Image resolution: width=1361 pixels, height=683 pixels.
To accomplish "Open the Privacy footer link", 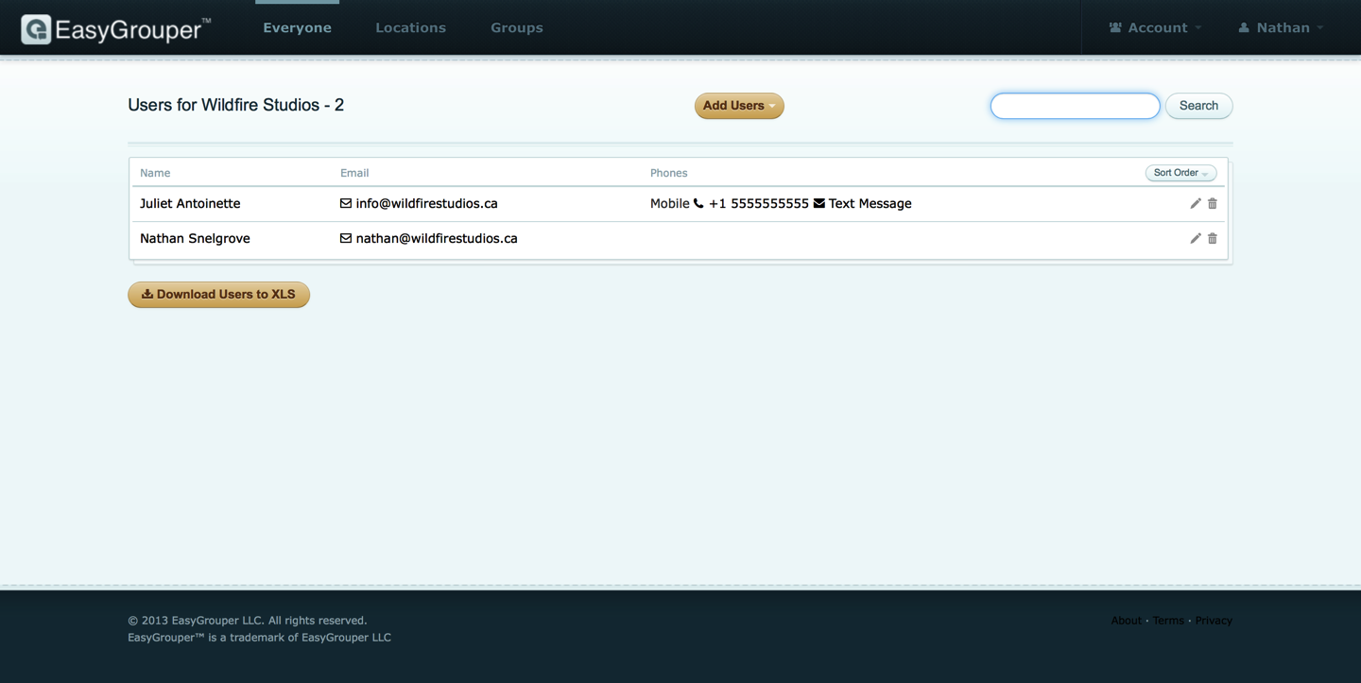I will pos(1214,621).
